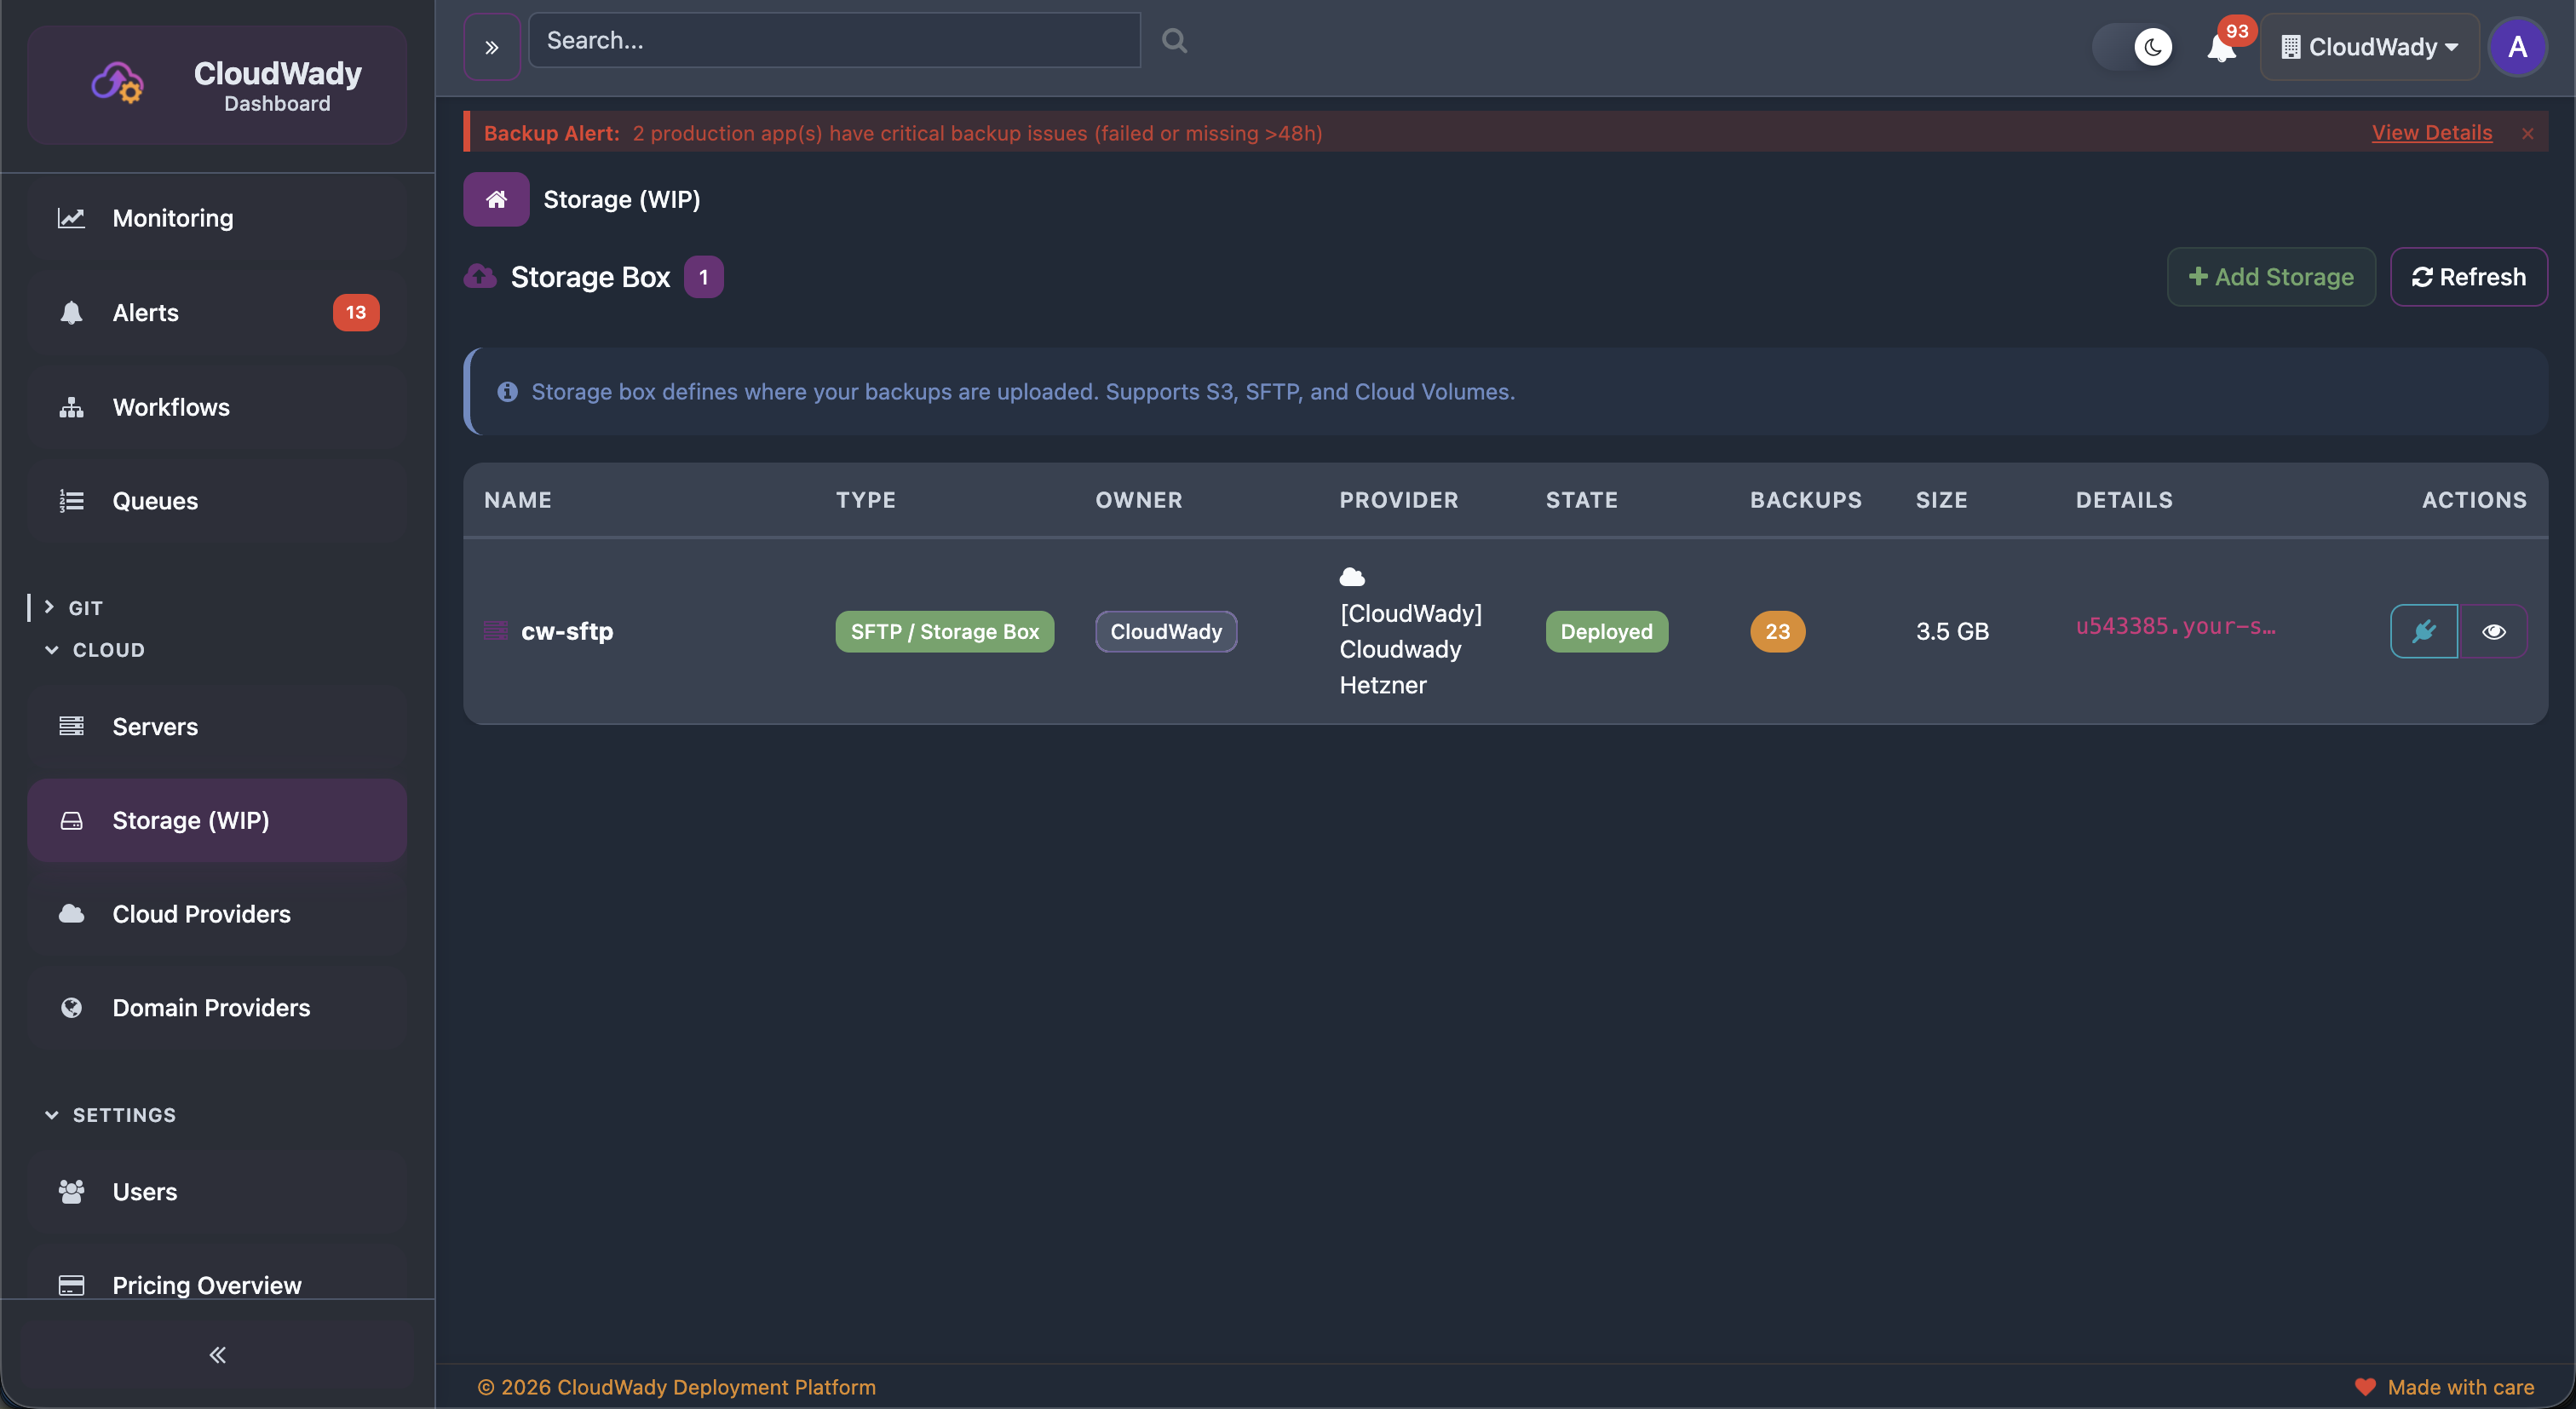This screenshot has height=1409, width=2576.
Task: Click the search magnifier icon
Action: pos(1174,41)
